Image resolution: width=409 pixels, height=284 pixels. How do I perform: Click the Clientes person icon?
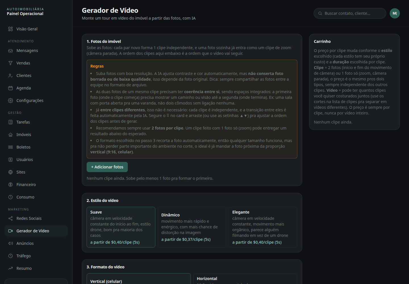coord(11,76)
